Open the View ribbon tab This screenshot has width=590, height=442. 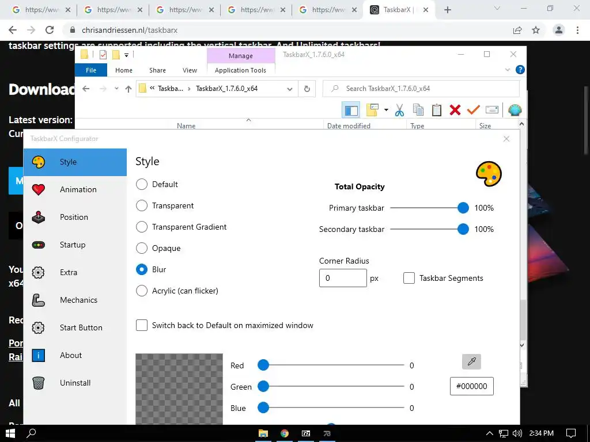click(190, 70)
